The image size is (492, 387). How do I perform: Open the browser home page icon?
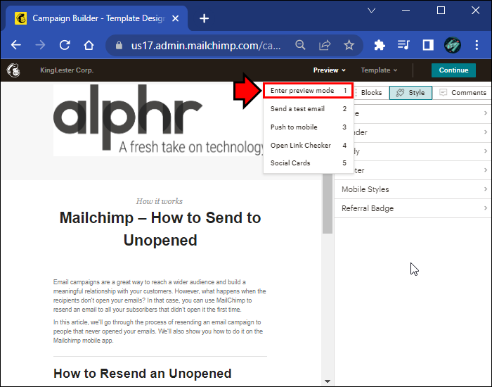89,45
